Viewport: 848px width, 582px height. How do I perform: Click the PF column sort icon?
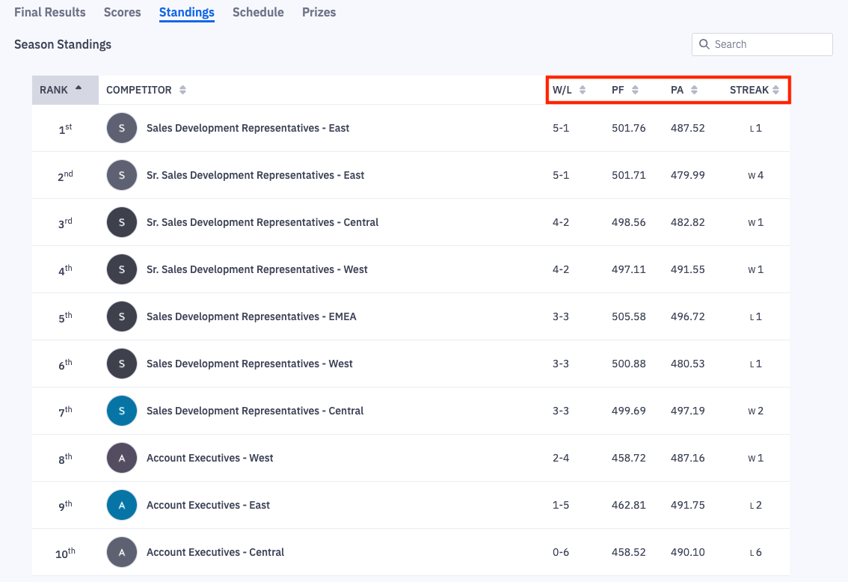635,90
